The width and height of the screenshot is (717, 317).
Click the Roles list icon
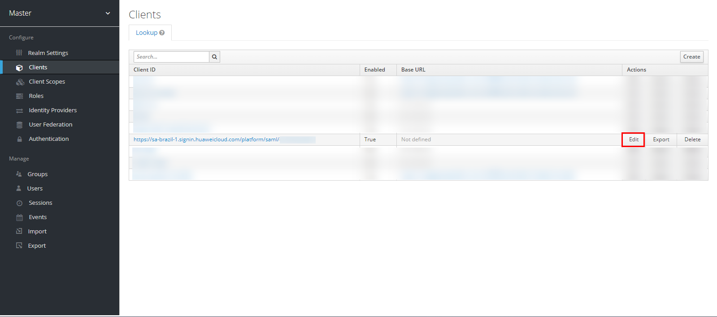click(x=19, y=96)
